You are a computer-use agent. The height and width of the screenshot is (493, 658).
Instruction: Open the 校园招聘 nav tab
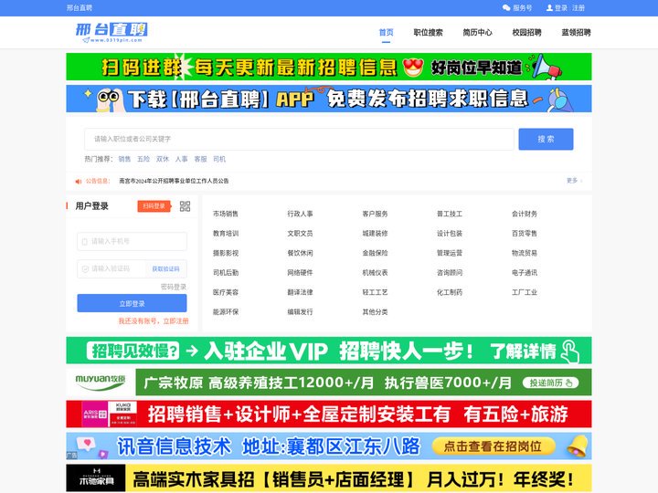pos(526,32)
